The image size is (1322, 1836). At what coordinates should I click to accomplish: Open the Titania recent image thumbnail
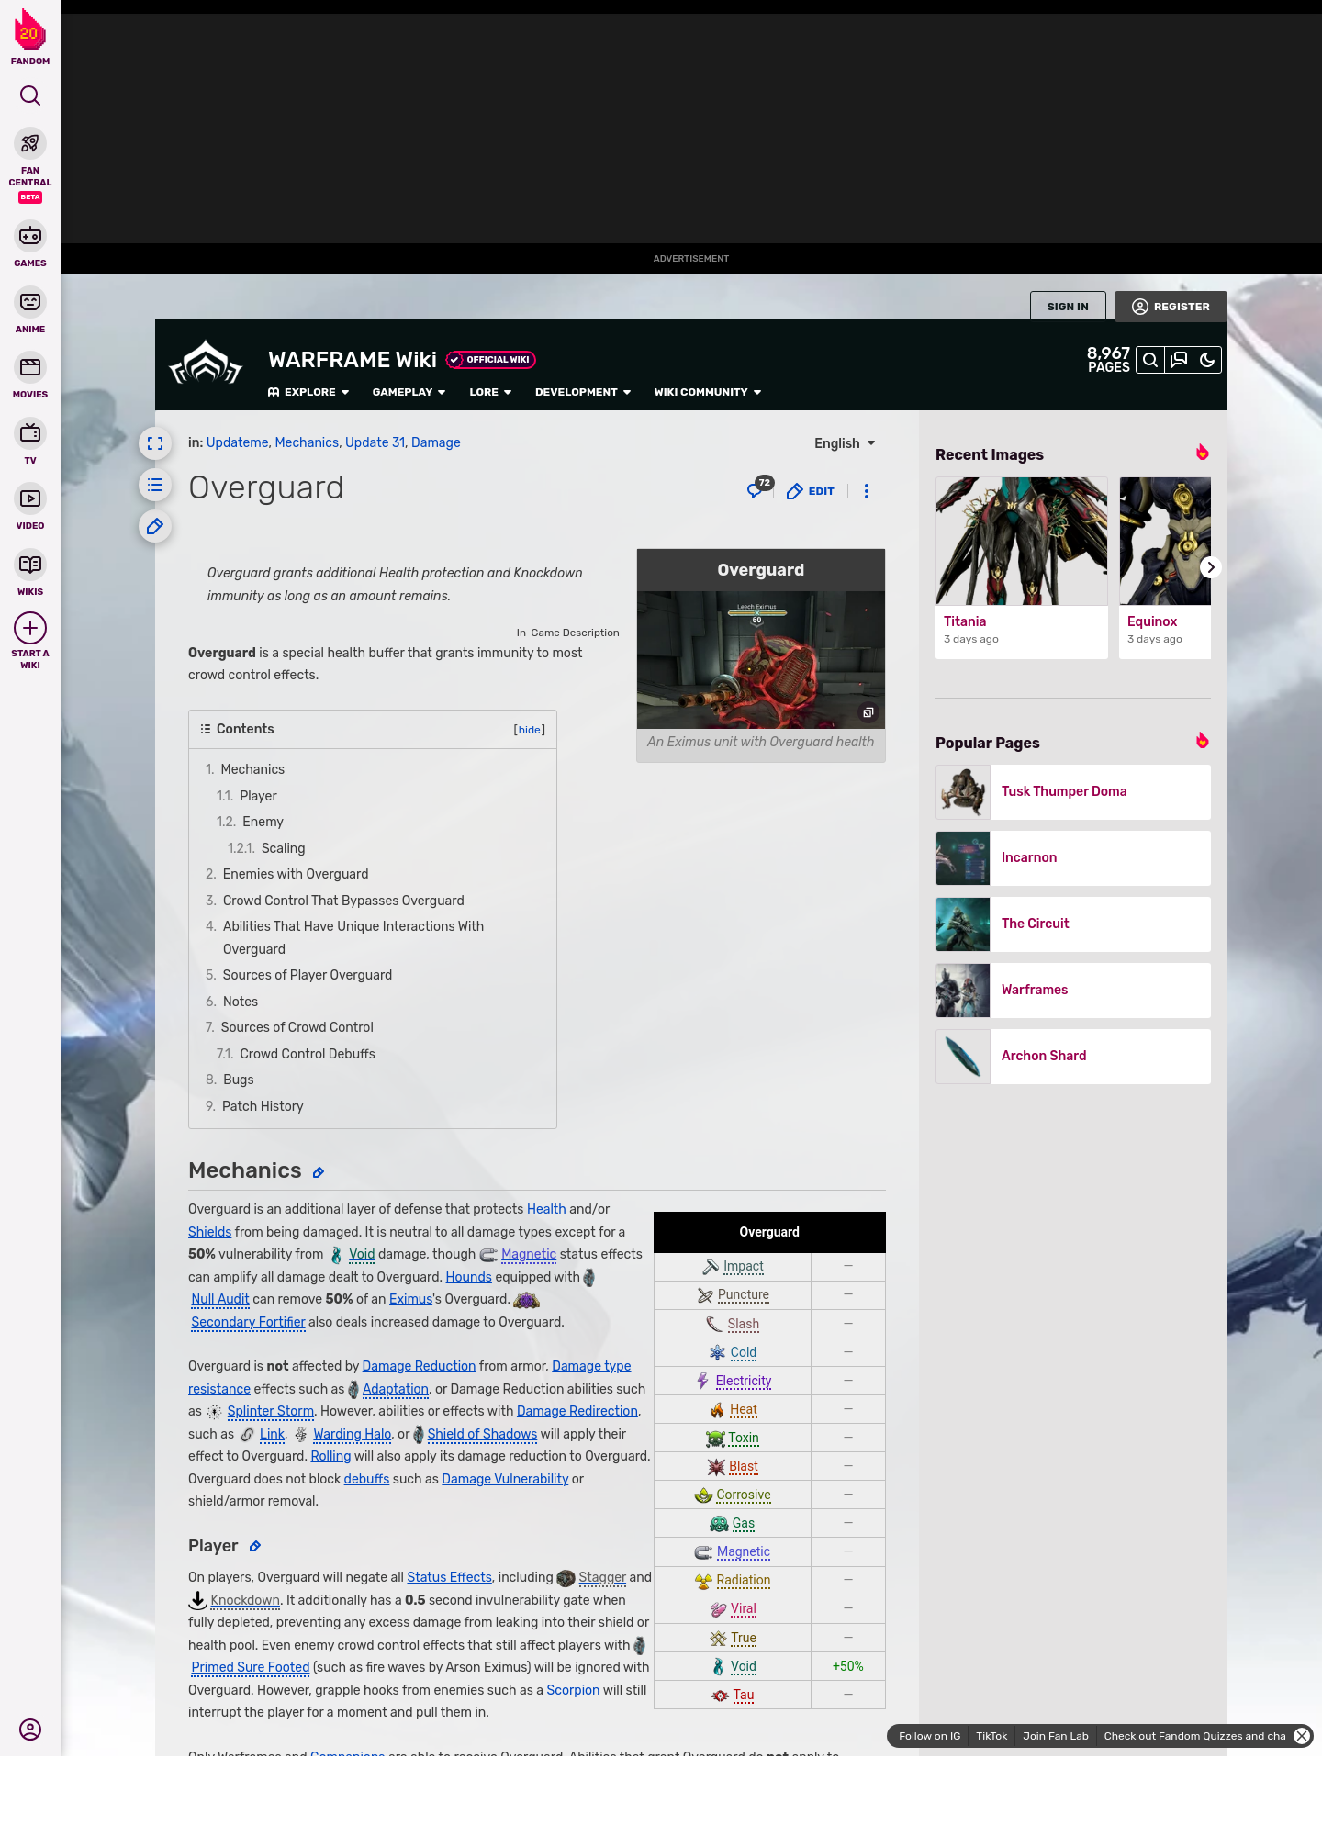[x=1021, y=541]
